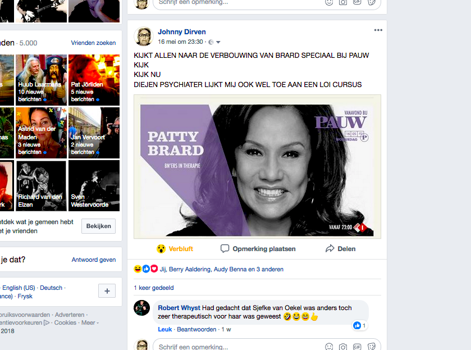The height and width of the screenshot is (350, 471).
Task: Click the emoji icon in bottom comment box
Action: [329, 347]
